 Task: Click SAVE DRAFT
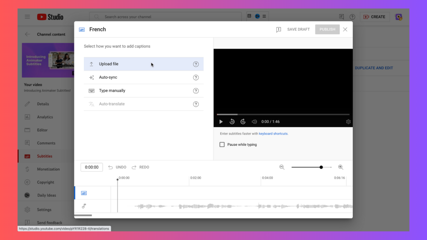pos(298,30)
